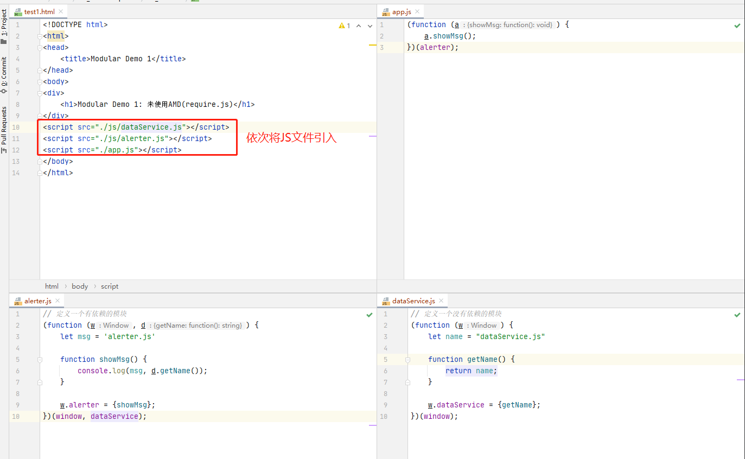Place cursor on h1 heading line in test1.html
Image resolution: width=745 pixels, height=459 pixels.
click(x=157, y=105)
